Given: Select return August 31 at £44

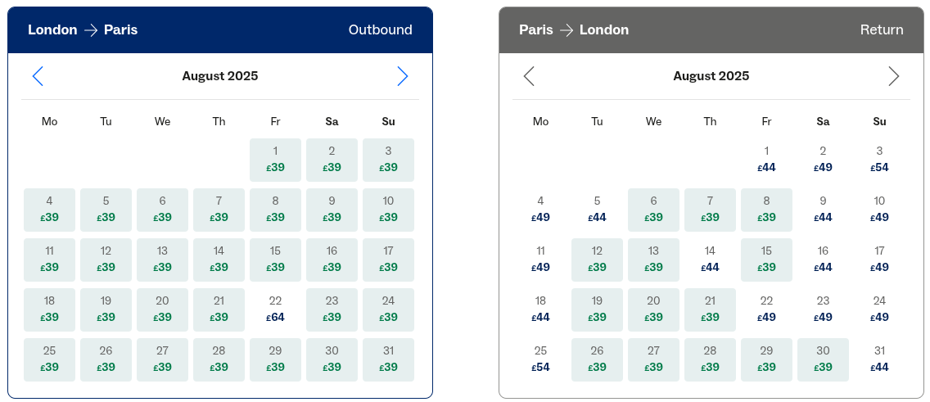Looking at the screenshot, I should 879,359.
